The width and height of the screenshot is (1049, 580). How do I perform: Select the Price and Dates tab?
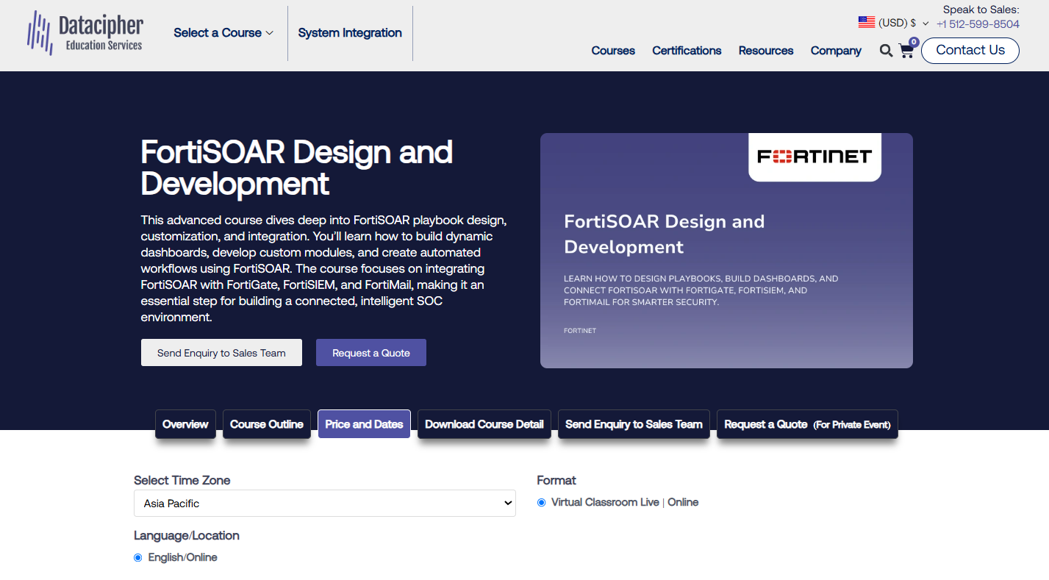pos(364,424)
